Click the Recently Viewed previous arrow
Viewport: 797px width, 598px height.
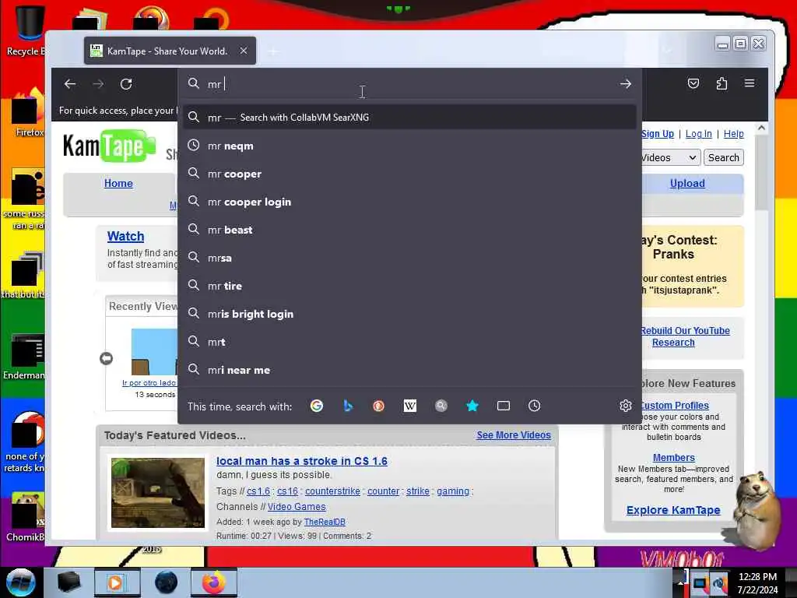coord(106,358)
